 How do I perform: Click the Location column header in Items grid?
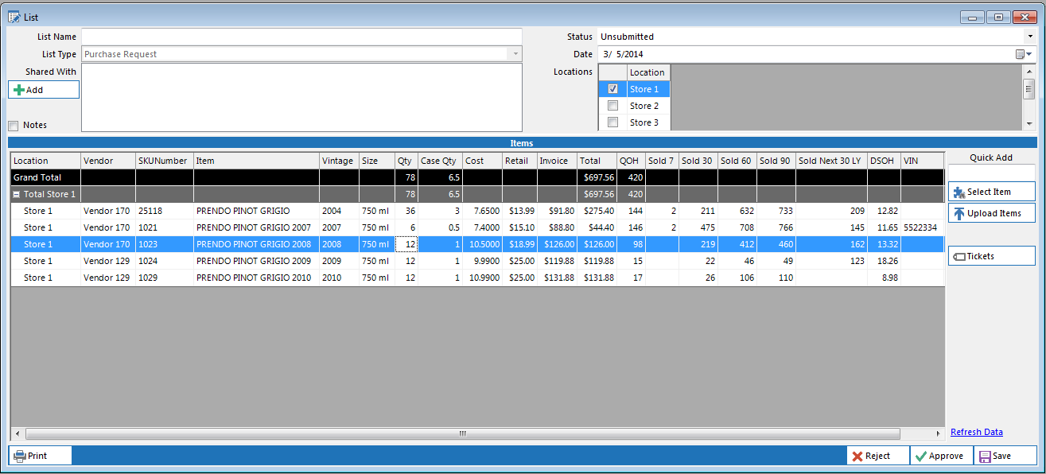point(45,161)
